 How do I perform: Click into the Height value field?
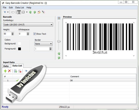tap(7, 34)
